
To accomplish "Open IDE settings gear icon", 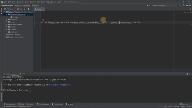I will pos(187,5).
